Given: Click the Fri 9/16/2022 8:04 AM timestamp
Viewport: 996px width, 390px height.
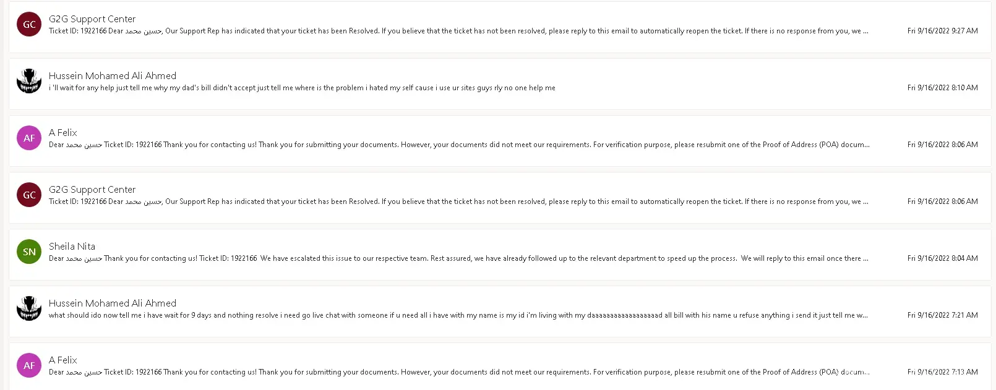Looking at the screenshot, I should pyautogui.click(x=942, y=258).
